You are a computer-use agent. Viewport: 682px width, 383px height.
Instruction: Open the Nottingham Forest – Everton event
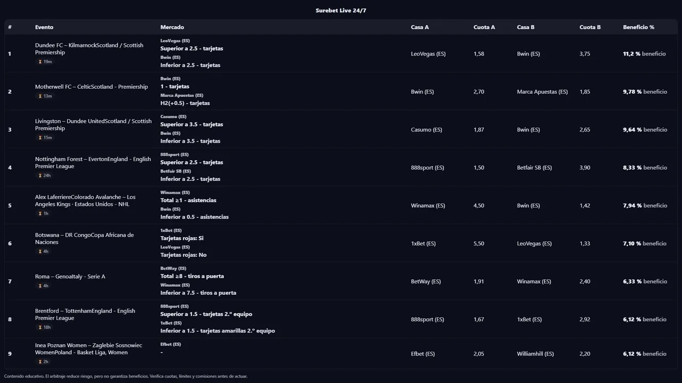93,163
